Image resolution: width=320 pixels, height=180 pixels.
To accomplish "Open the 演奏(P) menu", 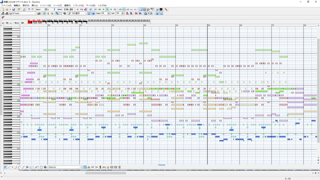I will coord(67,6).
